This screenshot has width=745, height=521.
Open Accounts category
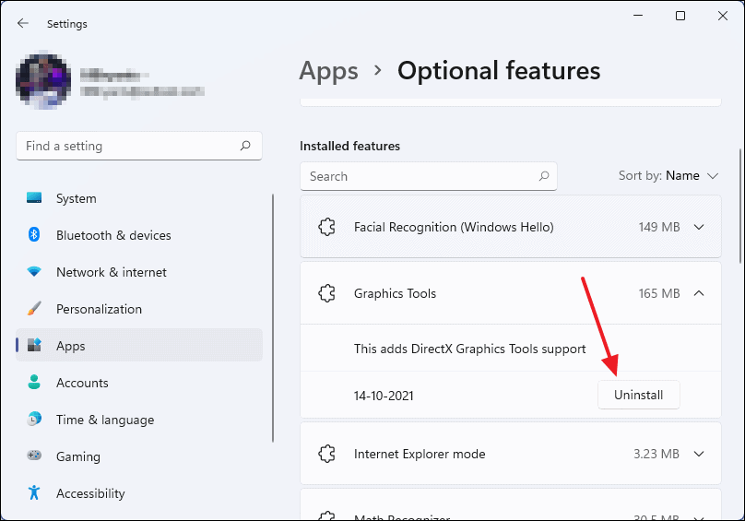[138, 383]
